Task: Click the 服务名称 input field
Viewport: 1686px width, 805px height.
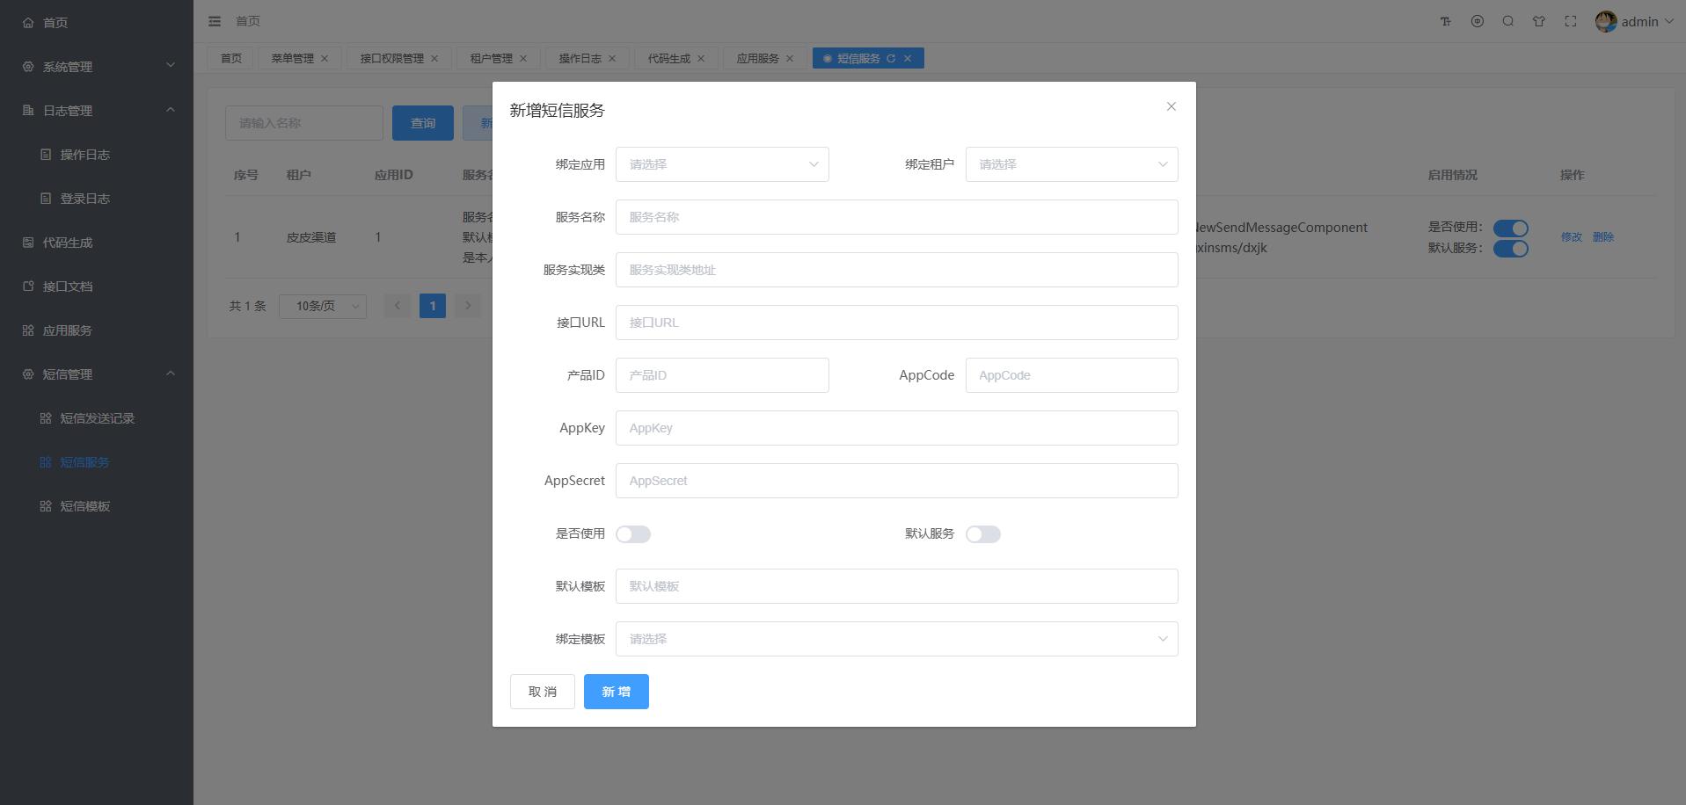Action: [897, 217]
